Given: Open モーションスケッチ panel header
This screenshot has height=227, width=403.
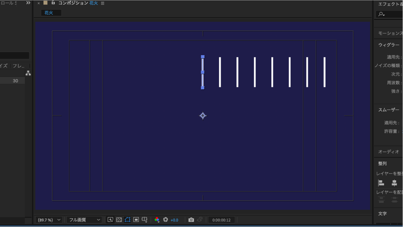Looking at the screenshot, I should click(x=391, y=33).
